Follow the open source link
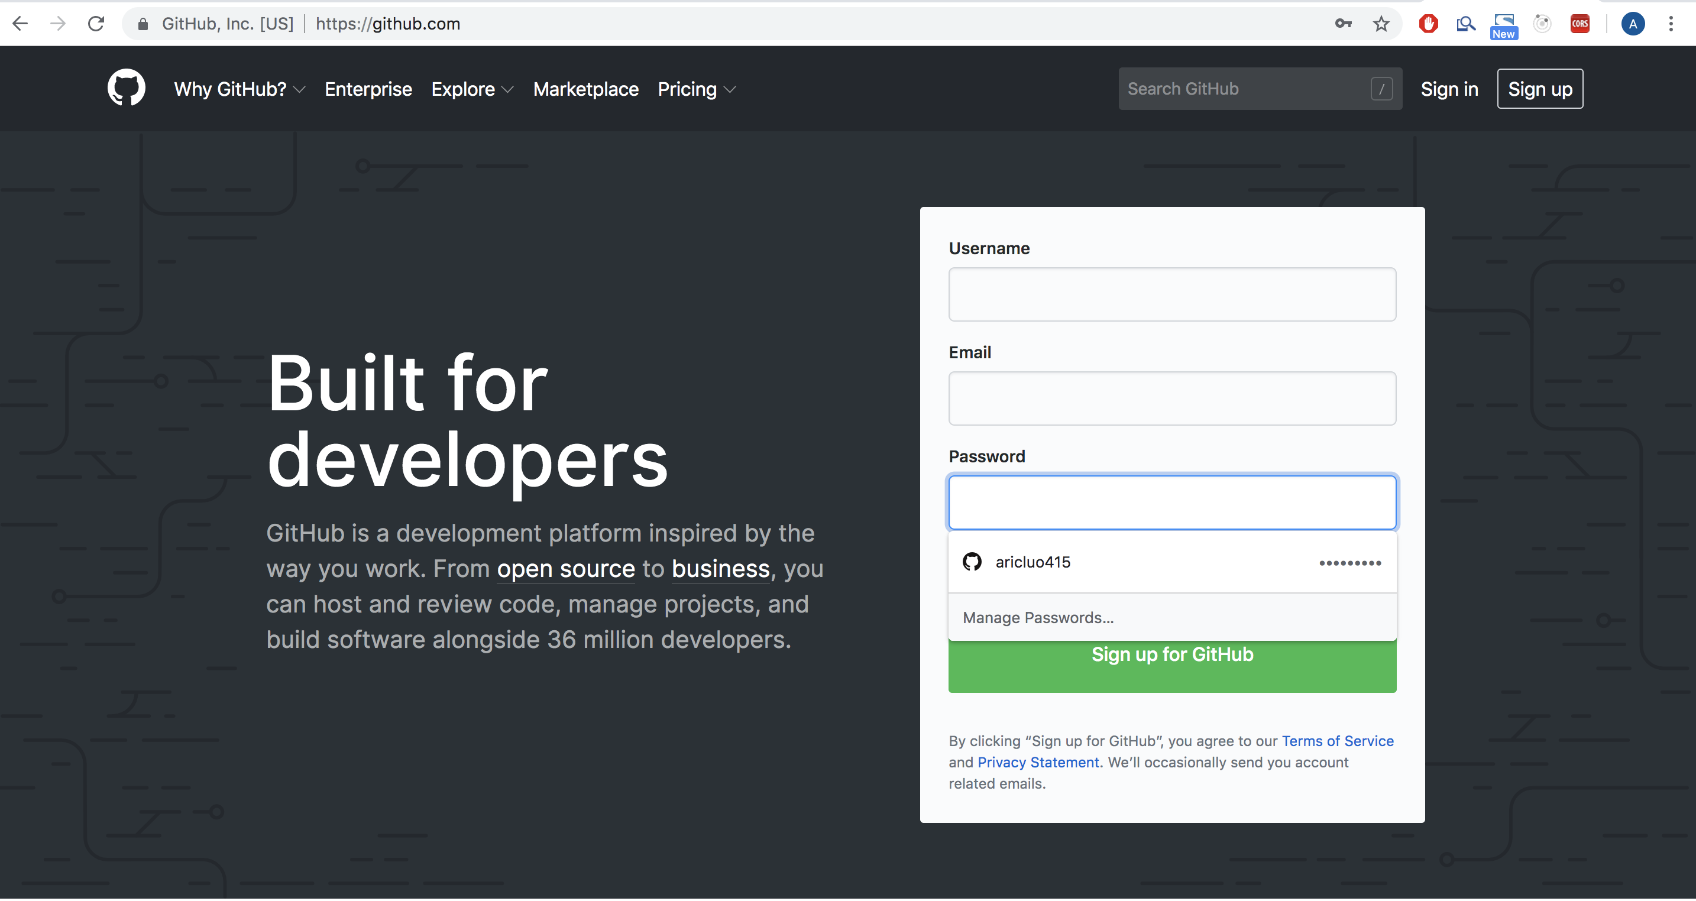This screenshot has height=901, width=1696. (x=565, y=569)
